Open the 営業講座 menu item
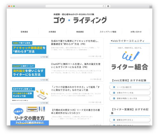The width and height of the screenshot is (159, 135). pyautogui.click(x=24, y=32)
